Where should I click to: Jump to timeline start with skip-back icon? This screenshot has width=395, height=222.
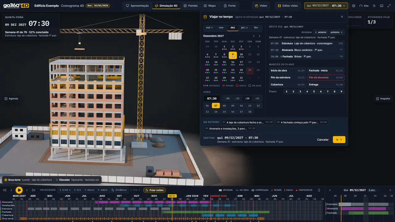point(5,190)
